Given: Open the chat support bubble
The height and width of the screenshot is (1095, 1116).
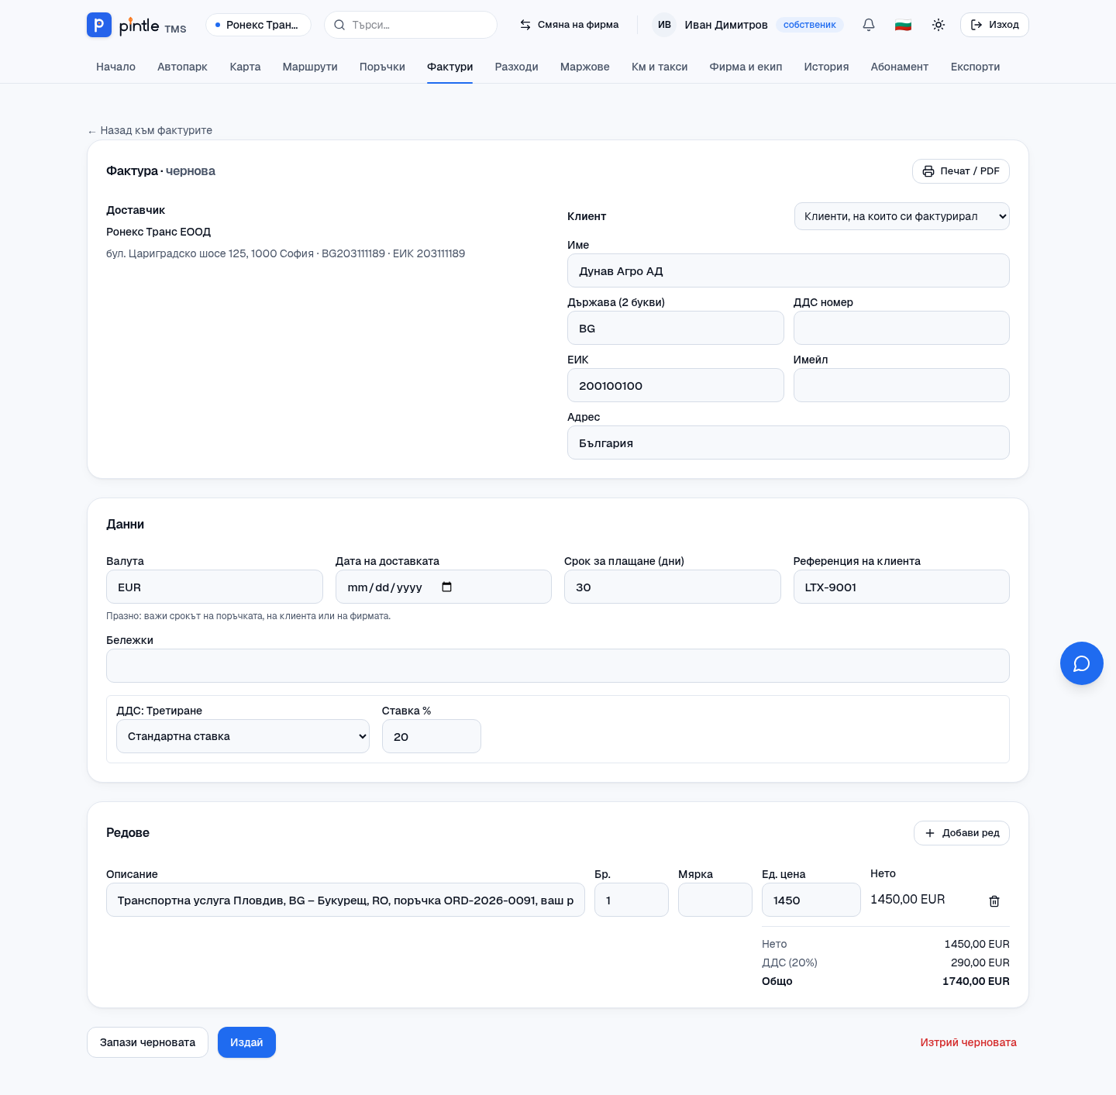Looking at the screenshot, I should tap(1082, 663).
